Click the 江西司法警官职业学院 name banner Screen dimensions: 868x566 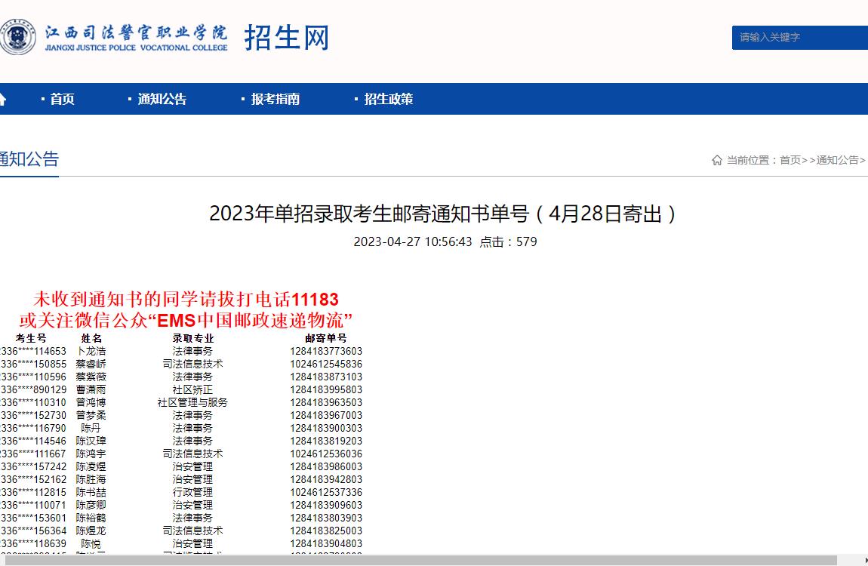(136, 38)
